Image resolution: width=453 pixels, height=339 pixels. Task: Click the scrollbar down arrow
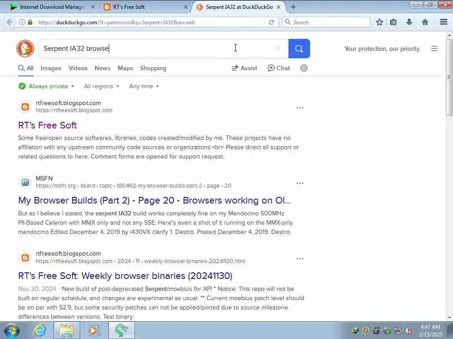point(449,318)
